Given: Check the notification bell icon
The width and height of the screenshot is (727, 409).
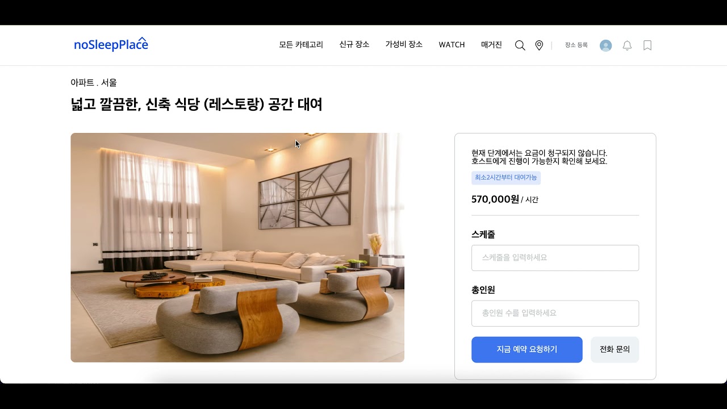Looking at the screenshot, I should [x=627, y=45].
